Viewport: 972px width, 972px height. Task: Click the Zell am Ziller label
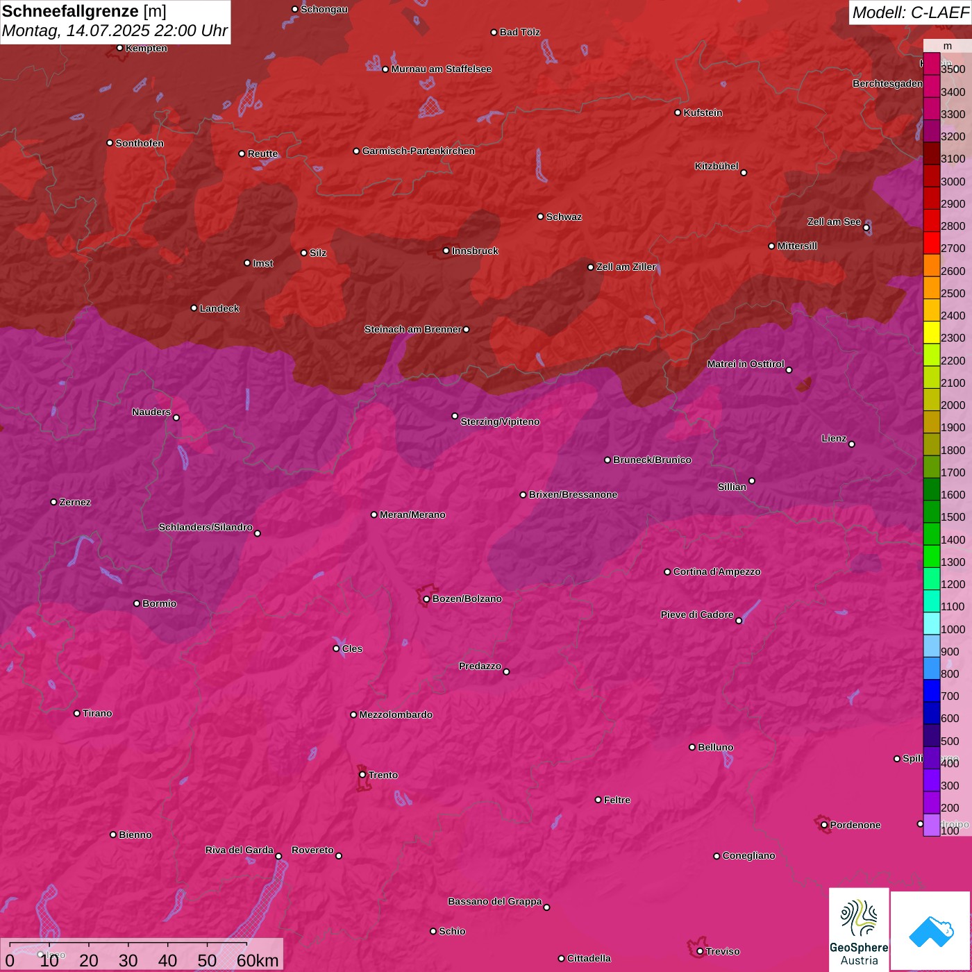coord(626,267)
